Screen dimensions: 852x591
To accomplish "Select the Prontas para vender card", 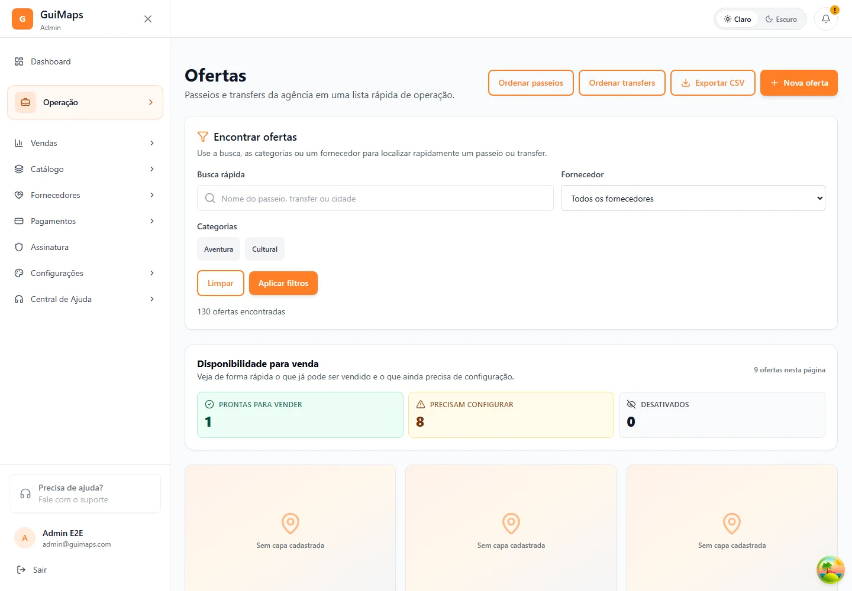I will click(300, 415).
